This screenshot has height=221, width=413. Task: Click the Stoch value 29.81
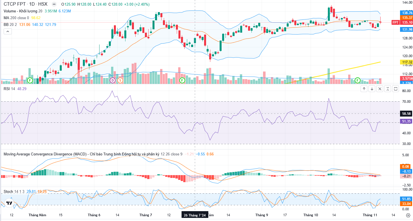pyautogui.click(x=31, y=191)
